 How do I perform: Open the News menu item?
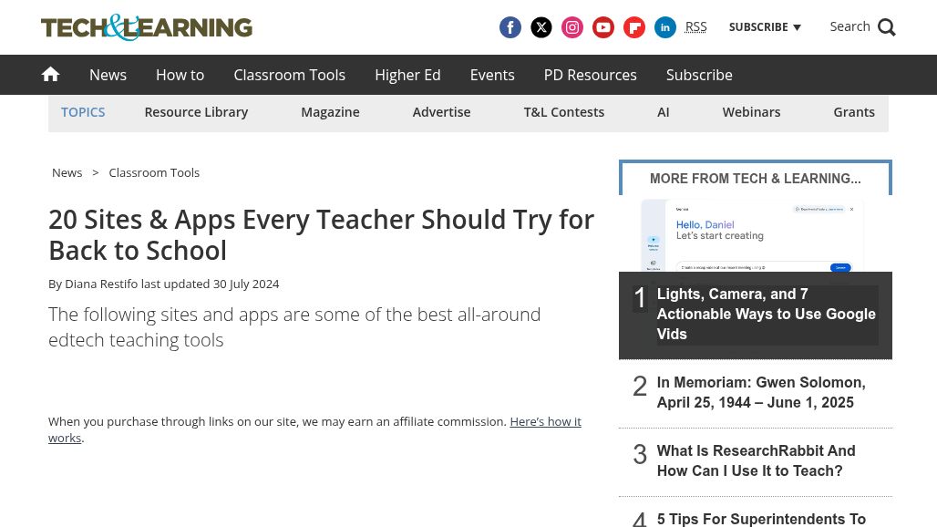coord(108,75)
